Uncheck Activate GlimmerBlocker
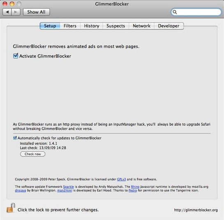 [16, 56]
